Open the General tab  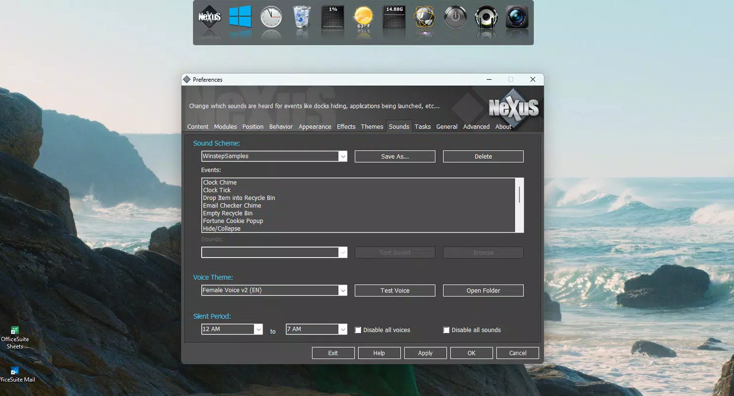tap(447, 127)
